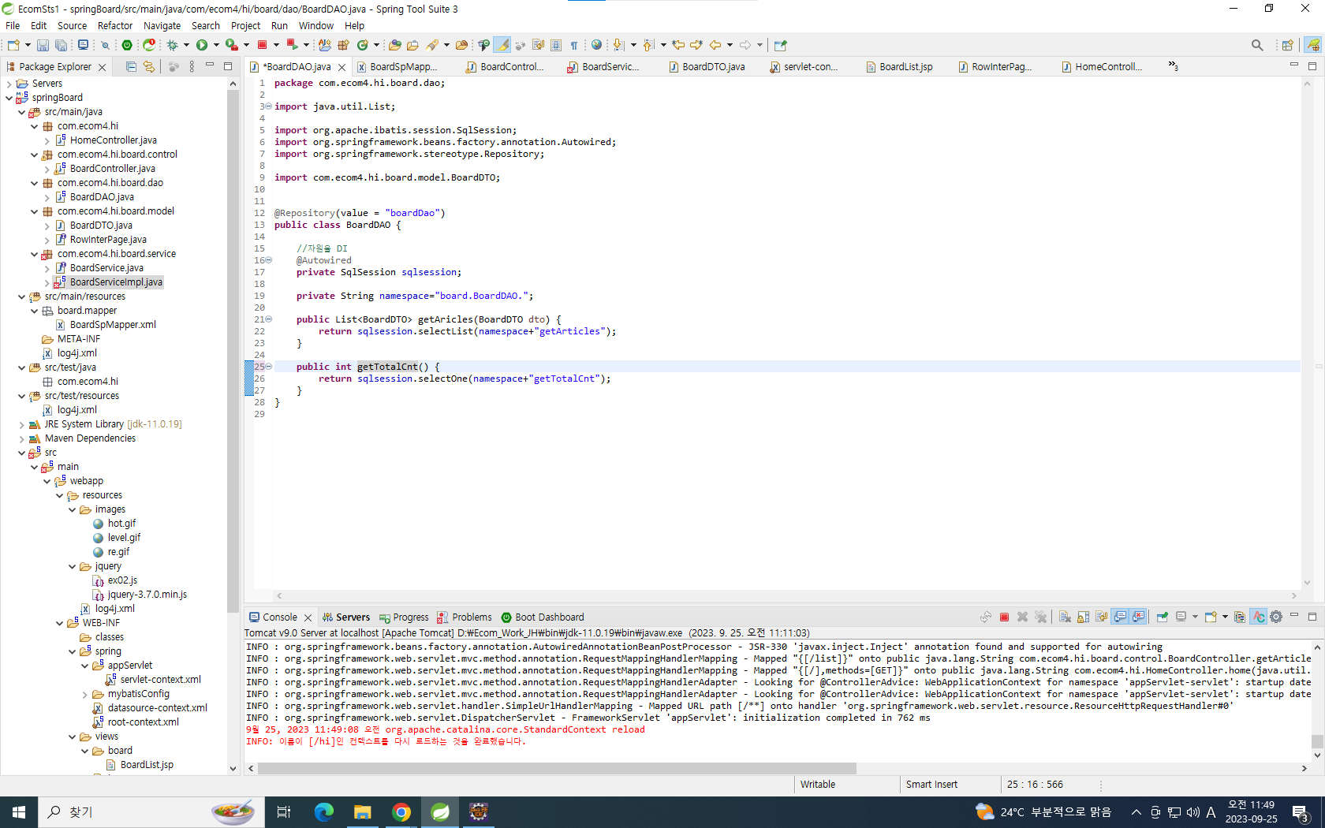Toggle Show Console When Standard Error Changes

point(1138,617)
